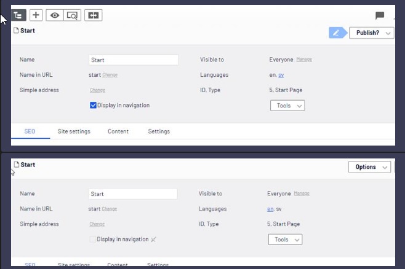Click the compare versions icon
The height and width of the screenshot is (269, 405).
pyautogui.click(x=94, y=15)
